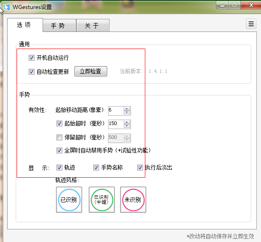This screenshot has width=261, height=242.
Task: Decrease 起始移动距离 with down arrow
Action: (x=127, y=112)
